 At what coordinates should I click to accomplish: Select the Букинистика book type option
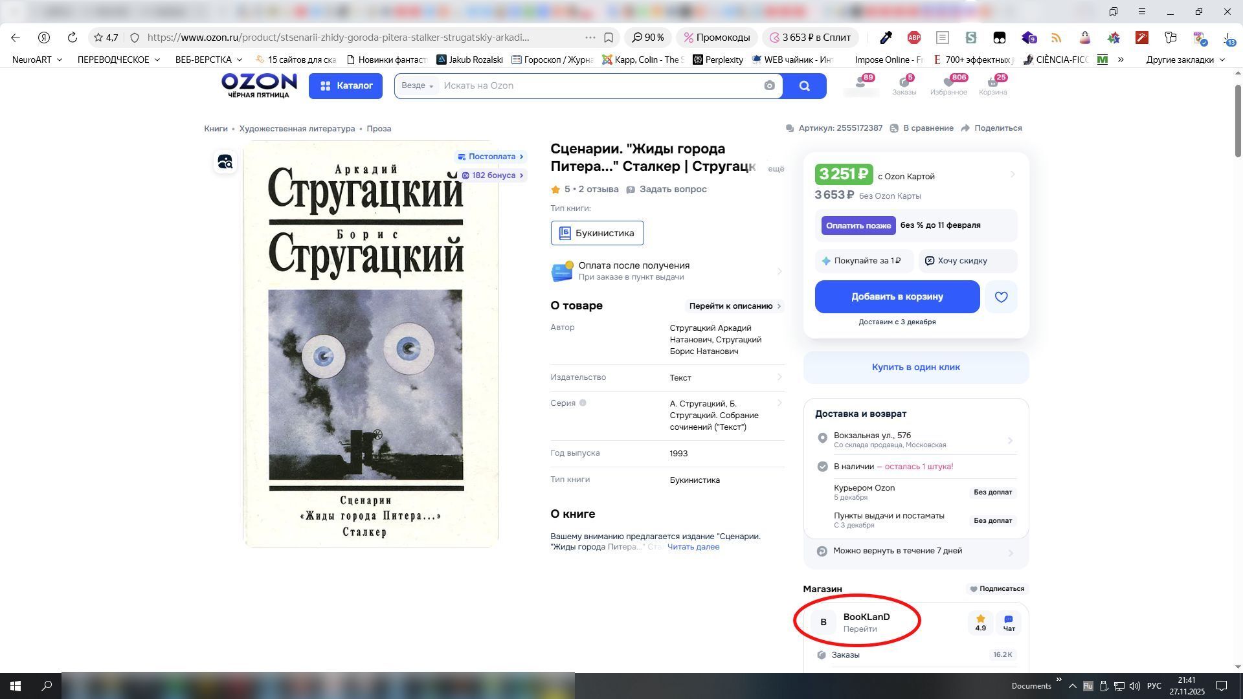click(597, 233)
